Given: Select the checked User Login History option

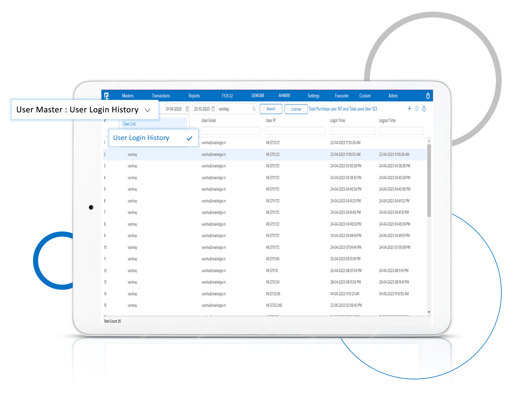Looking at the screenshot, I should pos(141,138).
